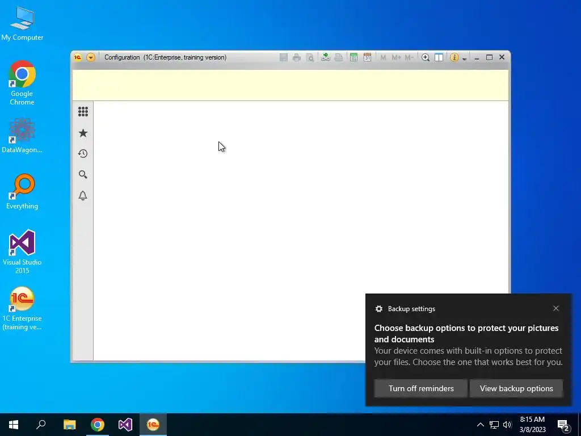The height and width of the screenshot is (436, 581).
Task: Open Search magnifier icon in sidebar
Action: coord(83,175)
